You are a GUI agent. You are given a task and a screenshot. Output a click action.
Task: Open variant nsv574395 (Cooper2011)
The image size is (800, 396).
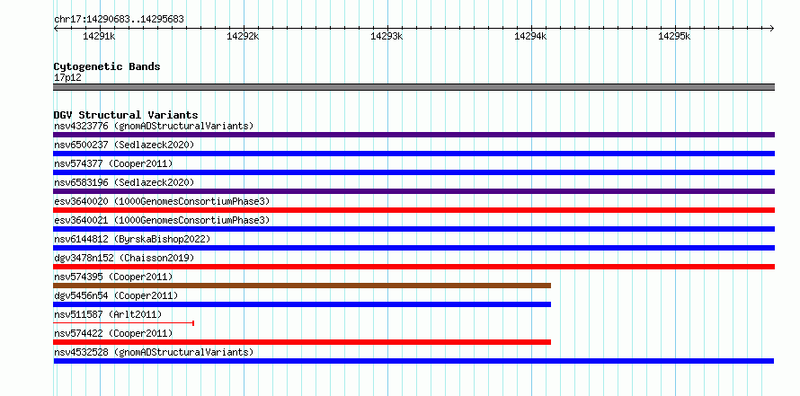(113, 277)
